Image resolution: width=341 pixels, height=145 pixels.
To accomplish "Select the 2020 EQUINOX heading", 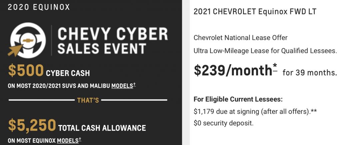I will (x=39, y=7).
